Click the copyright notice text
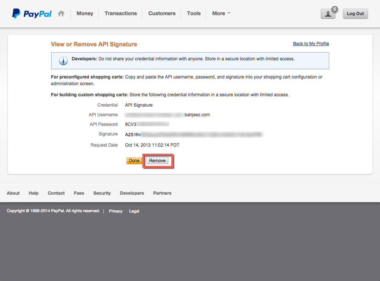The height and width of the screenshot is (281, 380). [x=53, y=211]
